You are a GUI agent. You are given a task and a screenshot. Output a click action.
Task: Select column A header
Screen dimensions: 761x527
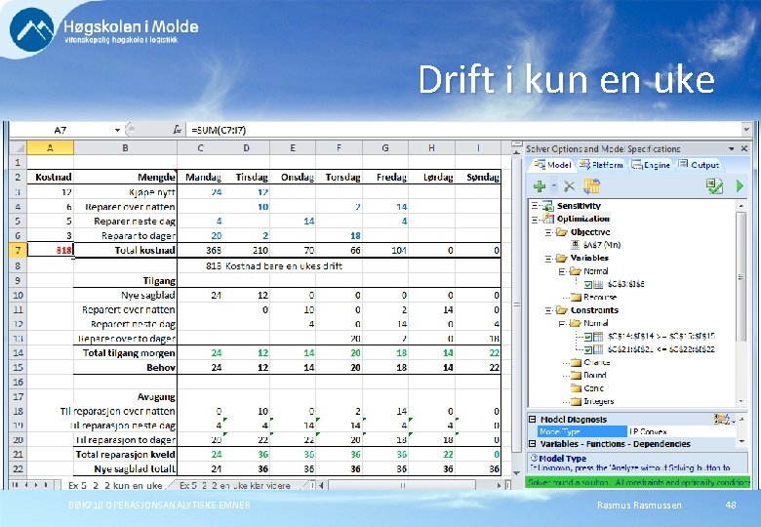(x=50, y=148)
